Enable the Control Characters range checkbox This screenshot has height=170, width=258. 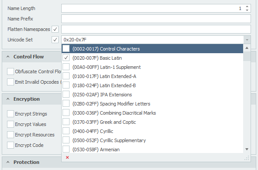[x=66, y=48]
